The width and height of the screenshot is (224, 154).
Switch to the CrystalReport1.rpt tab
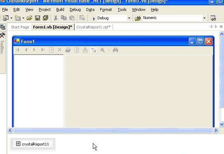[x=93, y=27]
